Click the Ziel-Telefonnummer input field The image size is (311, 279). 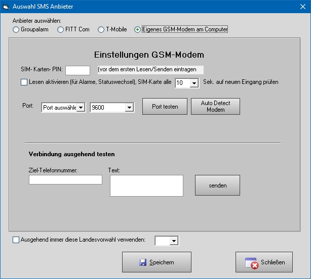pyautogui.click(x=65, y=179)
